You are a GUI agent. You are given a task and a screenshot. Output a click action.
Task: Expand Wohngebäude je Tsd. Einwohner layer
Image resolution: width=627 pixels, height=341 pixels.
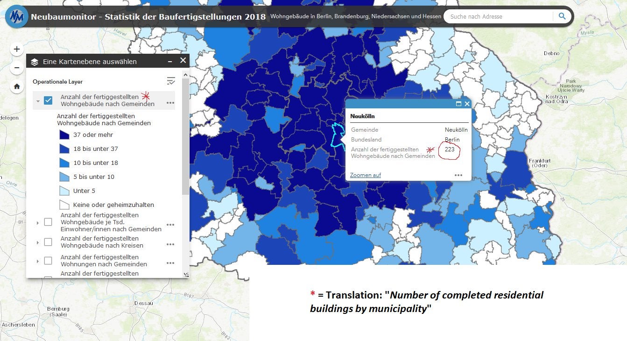[x=38, y=223]
